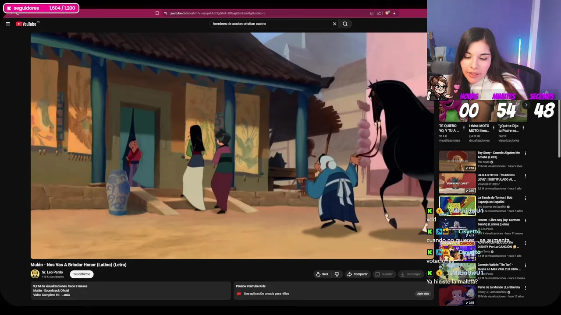This screenshot has width=561, height=315.
Task: Open the Compartir share button
Action: click(357, 274)
